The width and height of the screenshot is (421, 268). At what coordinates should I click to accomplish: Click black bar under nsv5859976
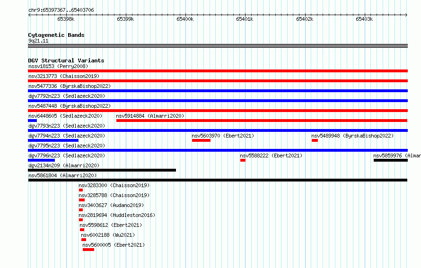(x=391, y=160)
